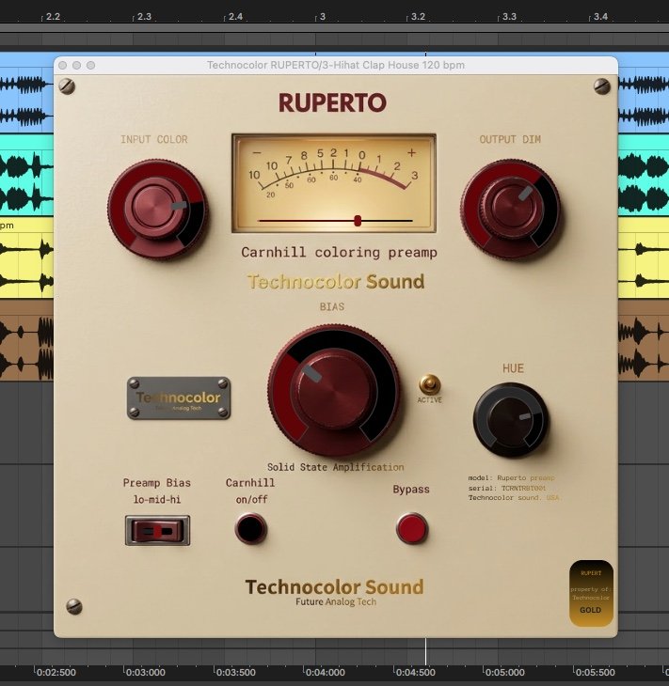
Task: Select the yellow audio clip on the left
Action: (x=26, y=258)
